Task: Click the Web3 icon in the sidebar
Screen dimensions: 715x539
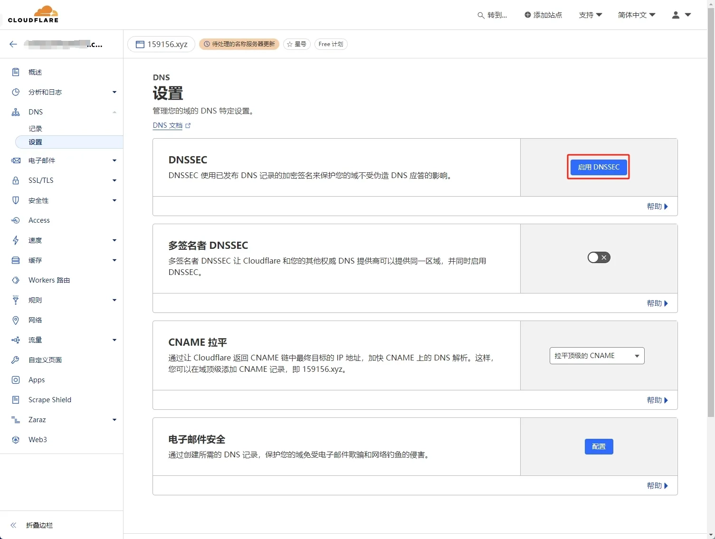Action: (x=16, y=440)
